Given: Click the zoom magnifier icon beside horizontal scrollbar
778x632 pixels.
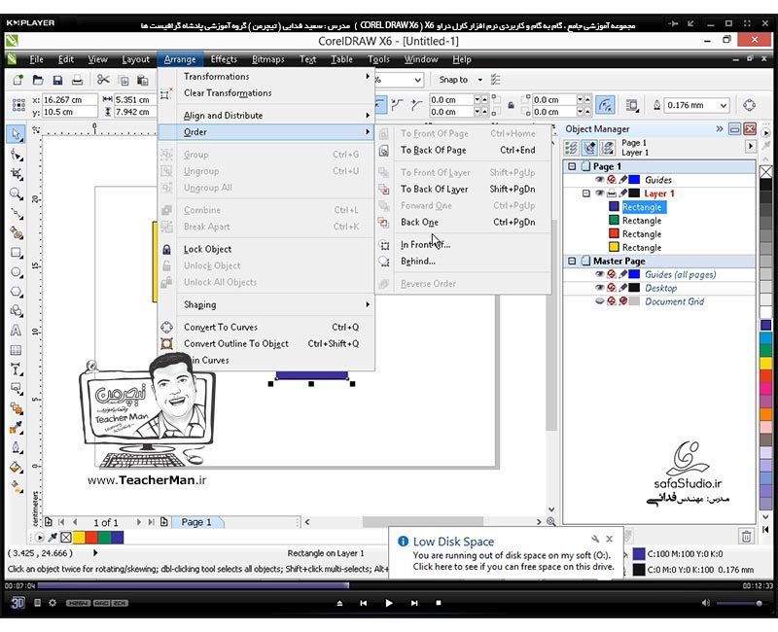Looking at the screenshot, I should [x=550, y=521].
